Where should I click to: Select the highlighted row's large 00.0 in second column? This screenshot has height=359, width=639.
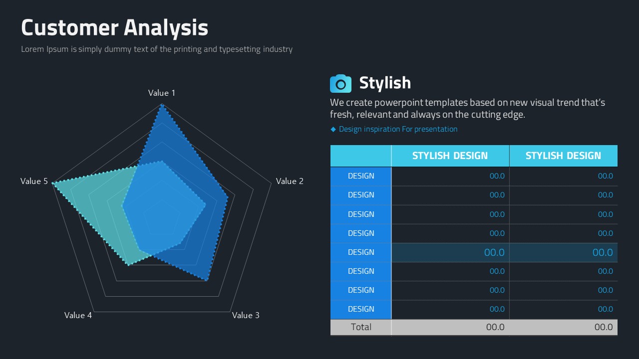point(603,252)
